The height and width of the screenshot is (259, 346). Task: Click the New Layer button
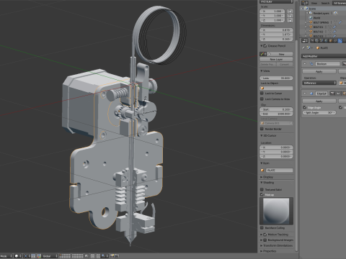(x=276, y=59)
